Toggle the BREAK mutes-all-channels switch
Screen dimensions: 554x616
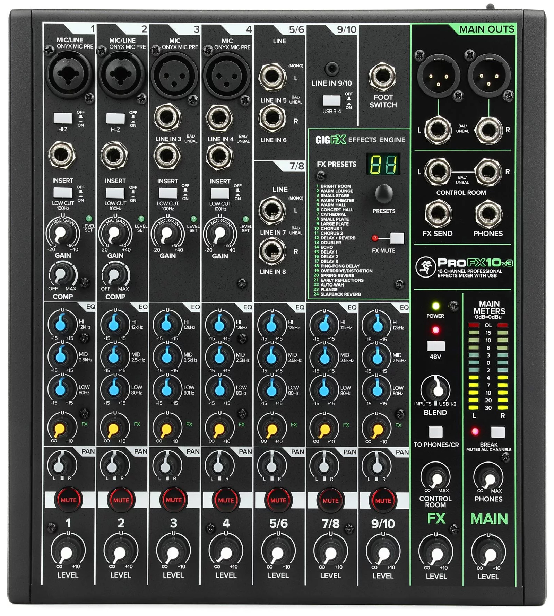pos(498,432)
